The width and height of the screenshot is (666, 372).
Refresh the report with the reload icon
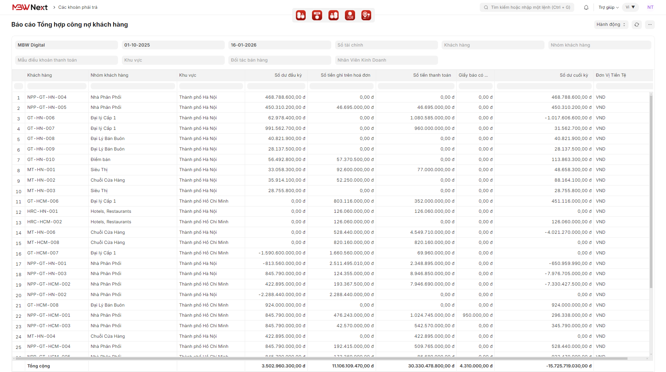(x=637, y=24)
